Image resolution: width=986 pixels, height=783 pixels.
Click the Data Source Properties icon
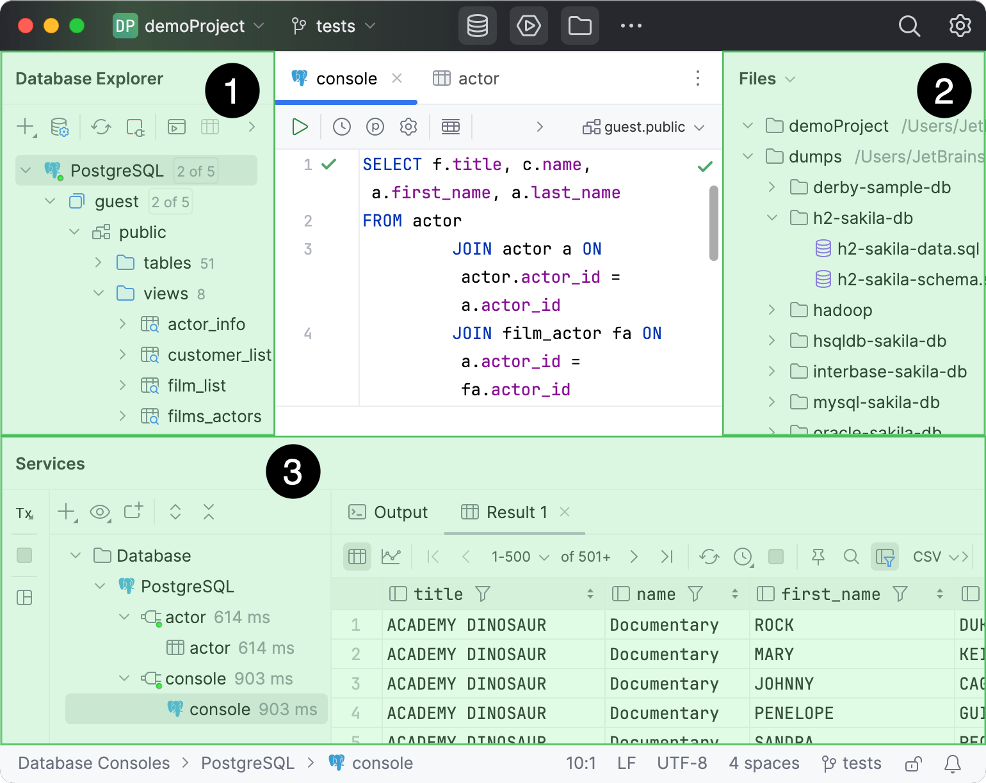click(x=60, y=127)
